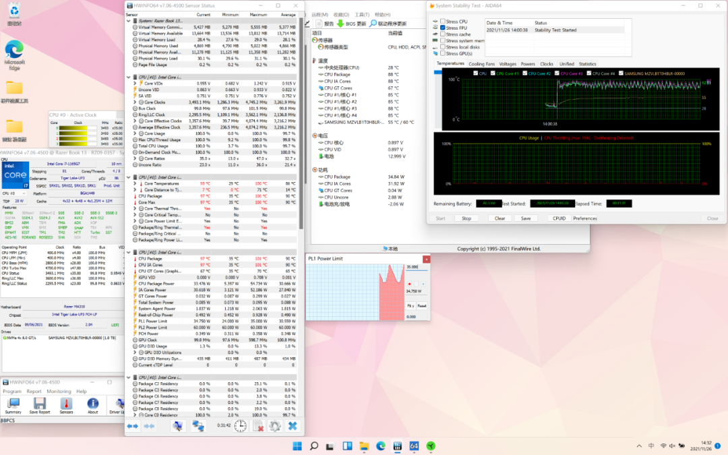Image resolution: width=728 pixels, height=455 pixels.
Task: Click the About info icon in HWiNFO
Action: [x=92, y=404]
